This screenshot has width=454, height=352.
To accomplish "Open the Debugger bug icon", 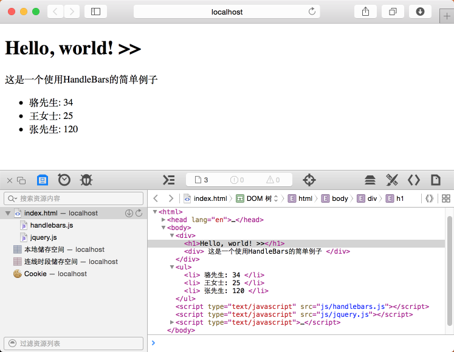I will click(86, 180).
